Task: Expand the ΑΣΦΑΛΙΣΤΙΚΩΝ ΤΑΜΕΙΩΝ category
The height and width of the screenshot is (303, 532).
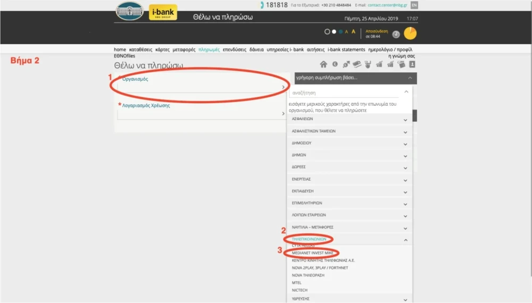Action: [350, 131]
